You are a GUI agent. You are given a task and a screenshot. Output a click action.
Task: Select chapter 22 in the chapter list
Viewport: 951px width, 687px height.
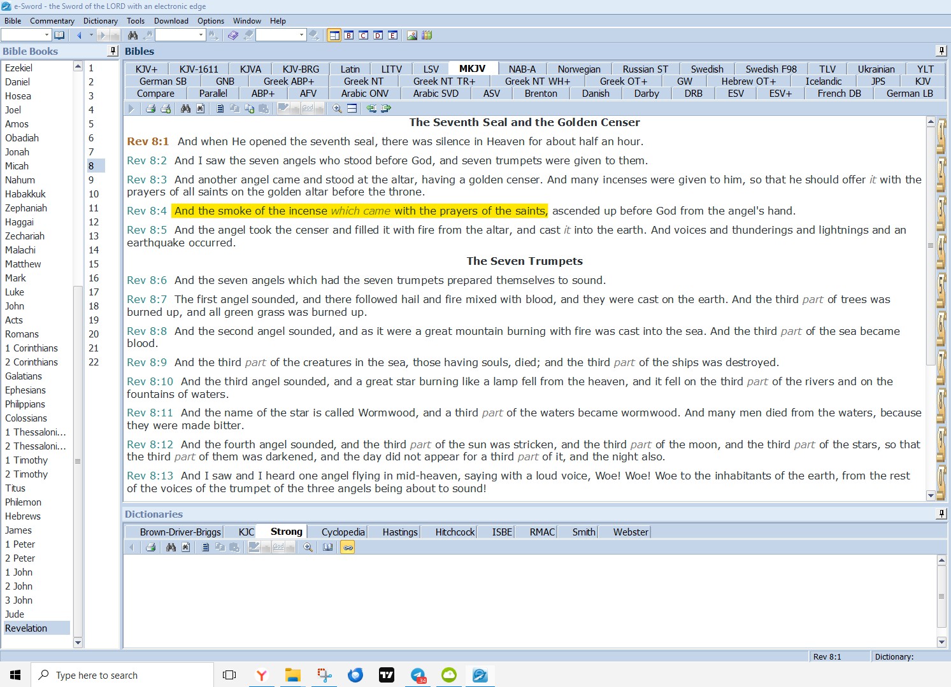point(94,362)
